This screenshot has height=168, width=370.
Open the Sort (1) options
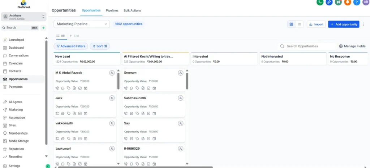pyautogui.click(x=100, y=46)
